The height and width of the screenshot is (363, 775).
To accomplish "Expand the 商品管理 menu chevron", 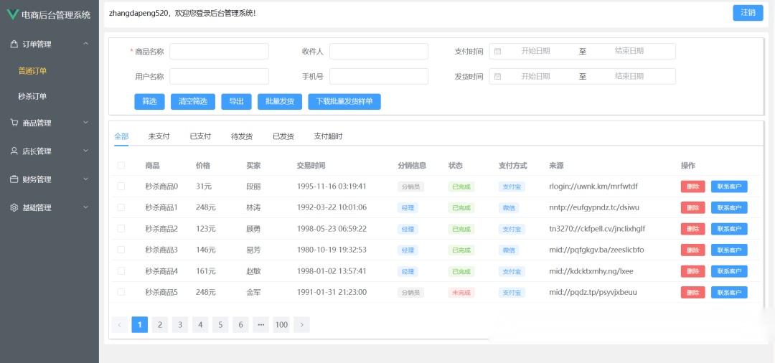I will tap(86, 123).
